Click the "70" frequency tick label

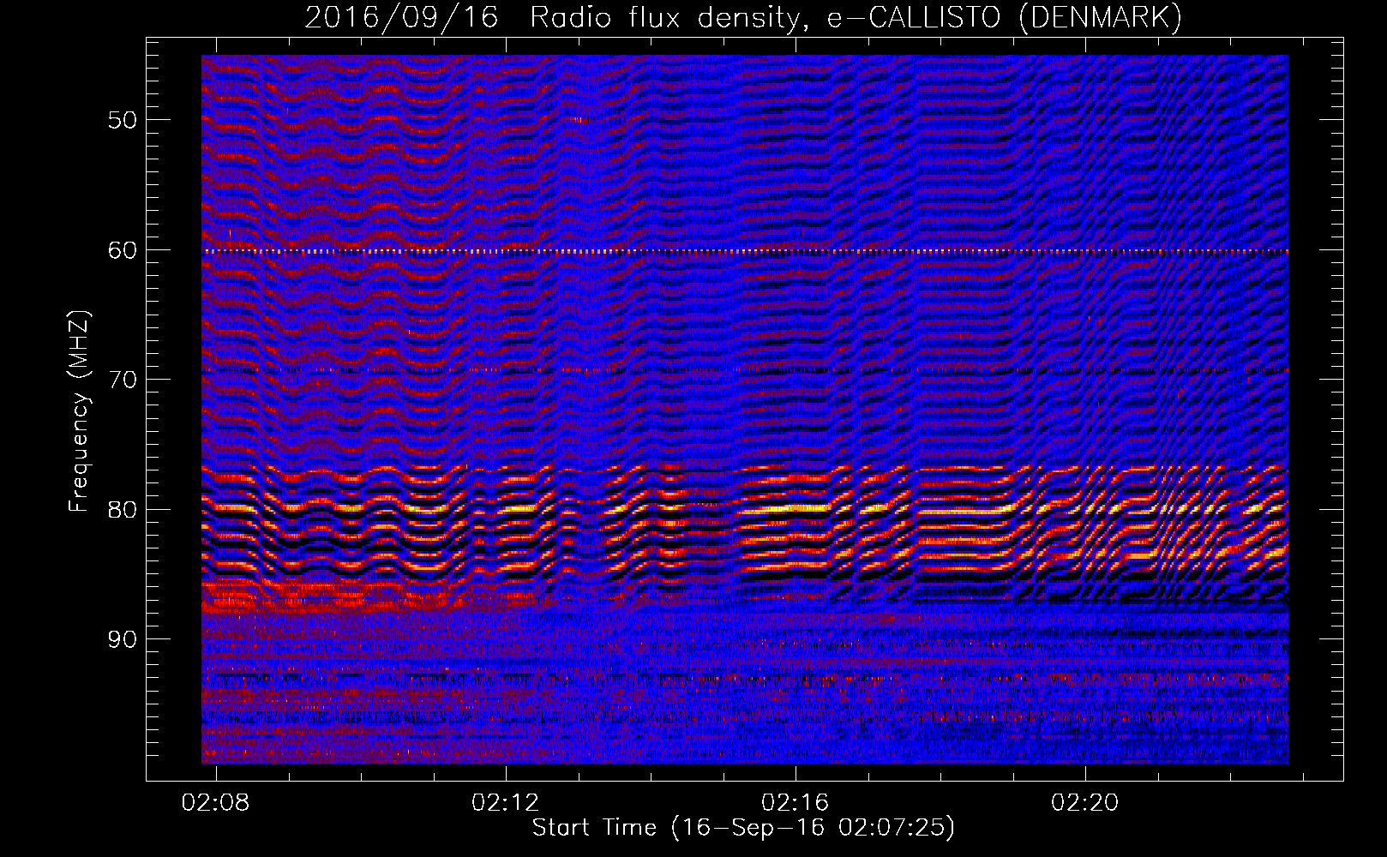(123, 380)
